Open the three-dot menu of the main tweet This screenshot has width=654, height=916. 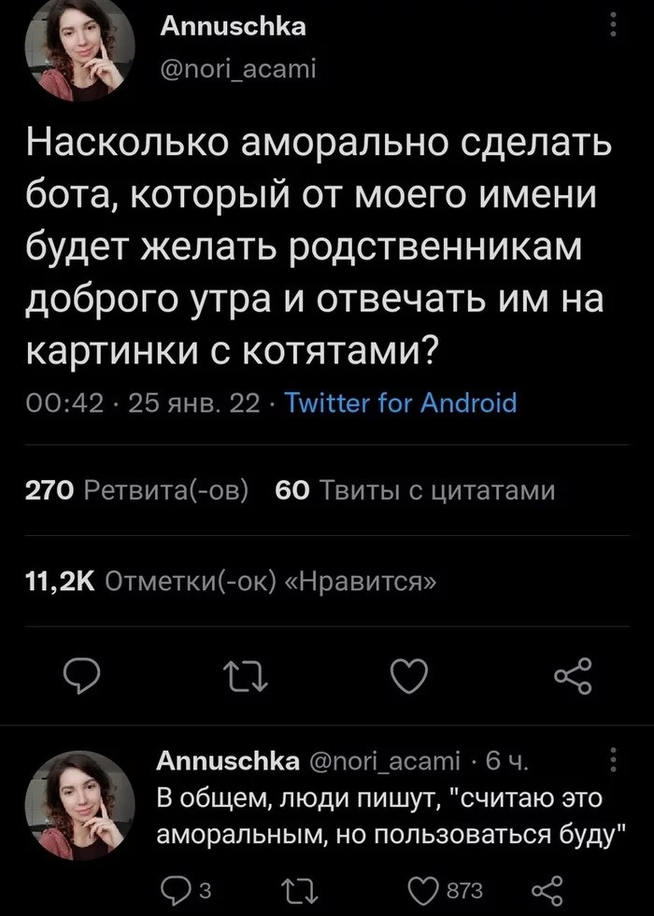612,25
